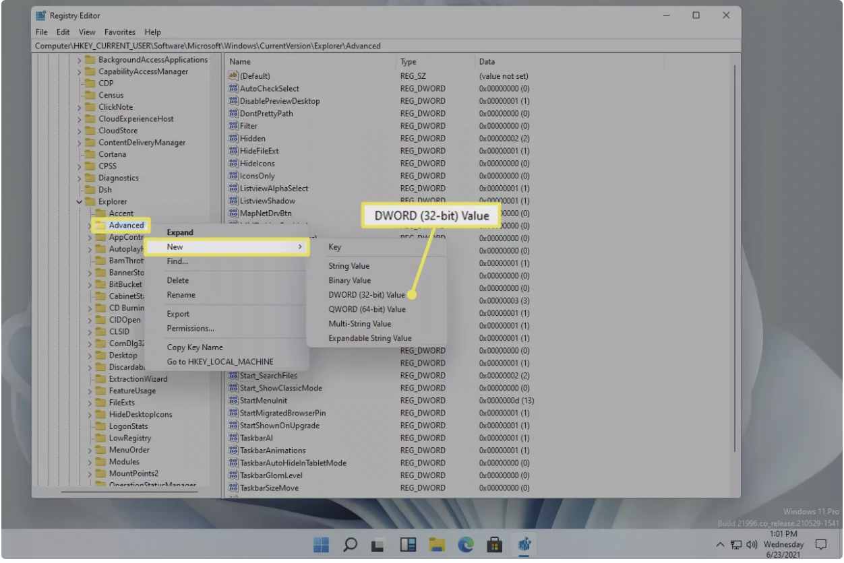
Task: Click the registry path address bar
Action: click(x=386, y=46)
